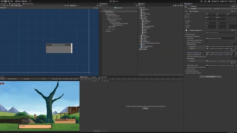Toggle Allow Open Subtitle Panels On Start
The width and height of the screenshot is (237, 133).
point(207,57)
